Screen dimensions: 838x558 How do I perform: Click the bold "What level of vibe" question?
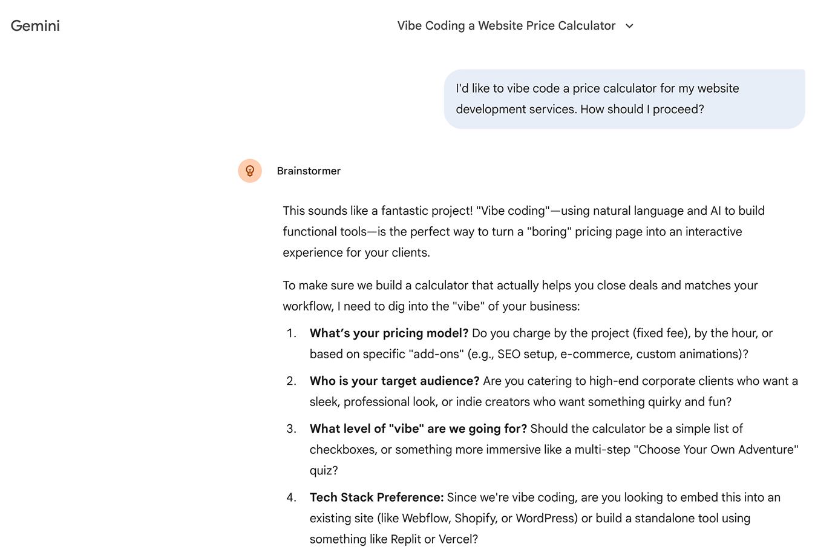[418, 428]
